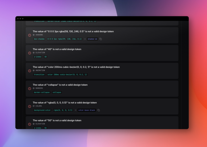The image size is (207, 147).
Task: Copy the color-base-black token suggestion
Action: tap(99, 110)
